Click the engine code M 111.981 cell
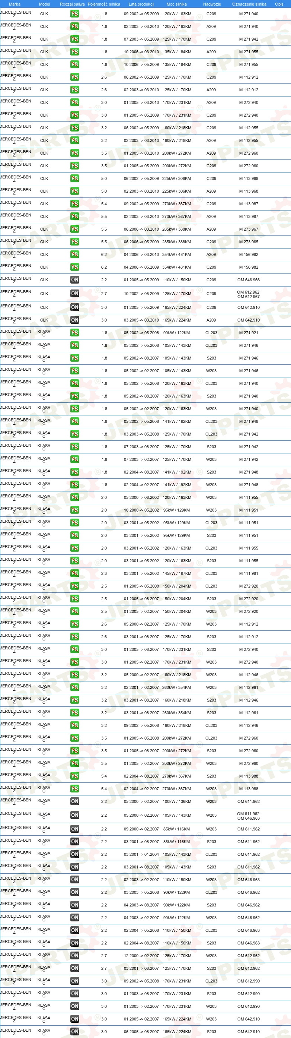Image resolution: width=291 pixels, height=1038 pixels. coord(249,573)
